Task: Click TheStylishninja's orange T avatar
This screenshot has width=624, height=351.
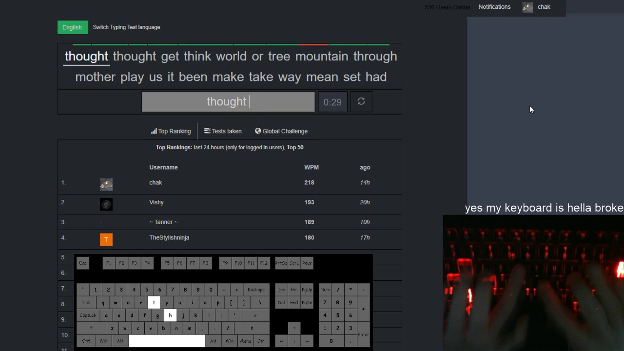Action: point(106,239)
